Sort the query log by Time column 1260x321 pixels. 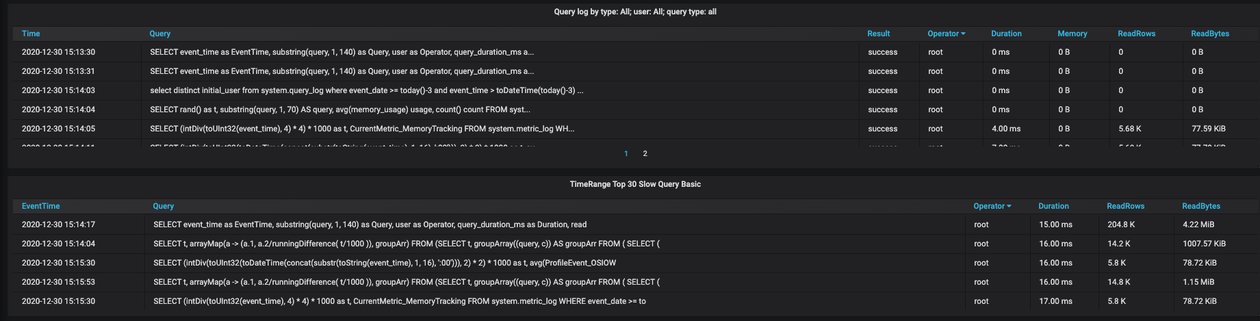pos(31,34)
